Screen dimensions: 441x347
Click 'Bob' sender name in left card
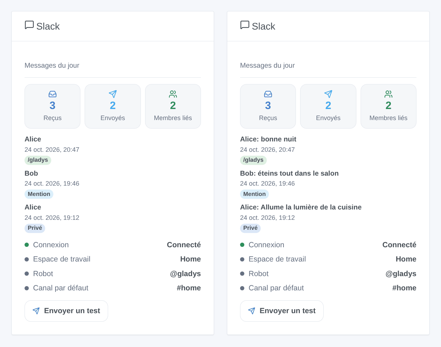31,173
